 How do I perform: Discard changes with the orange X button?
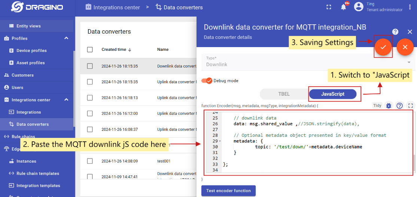tap(405, 47)
